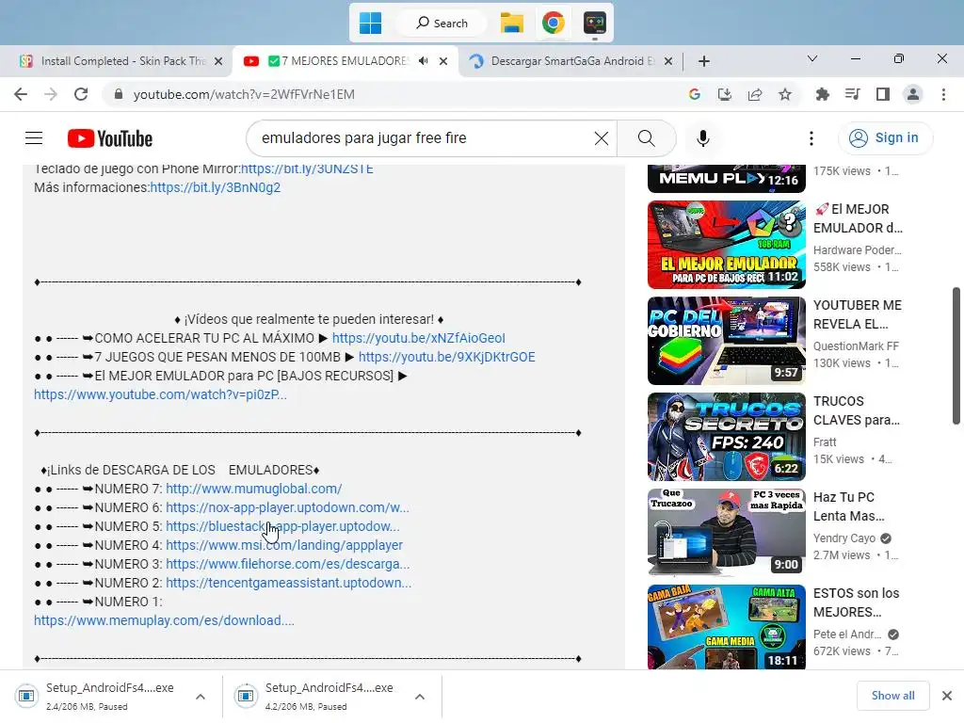
Task: Open video title YOUTUBER ME REVELA EL
Action: [x=857, y=314]
